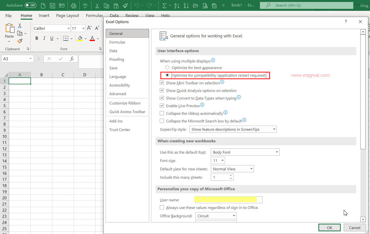Viewport: 370px width, 234px height.
Task: Switch to Insert ribbon tab
Action: click(x=44, y=16)
